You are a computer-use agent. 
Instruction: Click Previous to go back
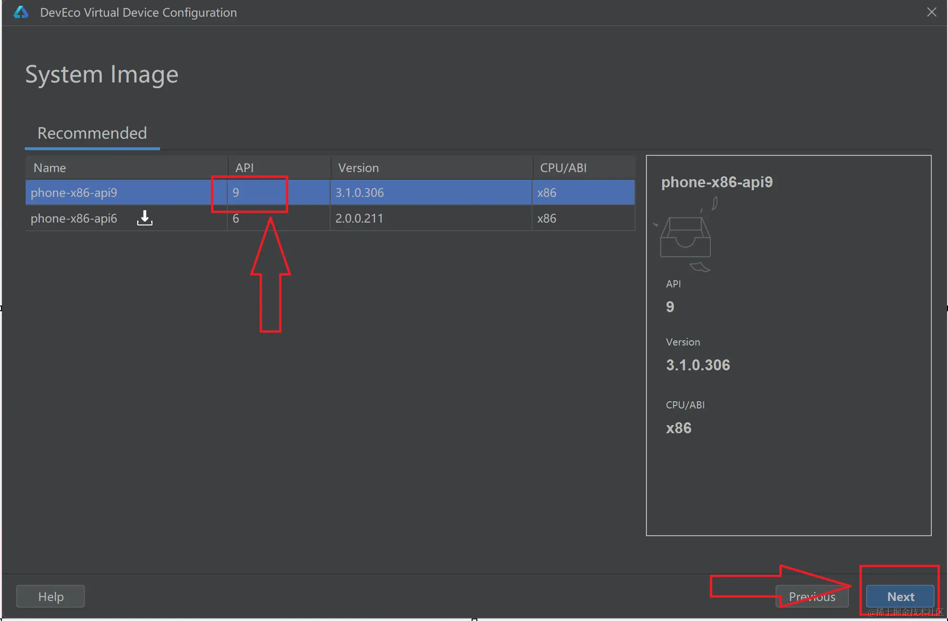coord(812,596)
